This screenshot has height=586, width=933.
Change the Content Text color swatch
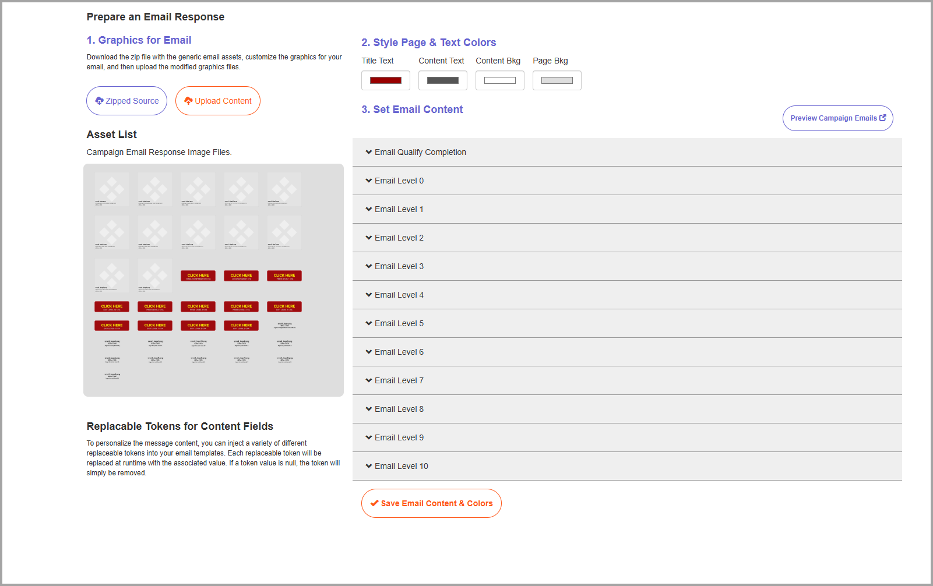tap(442, 80)
